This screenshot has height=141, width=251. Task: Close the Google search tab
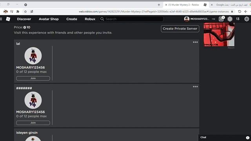212,5
